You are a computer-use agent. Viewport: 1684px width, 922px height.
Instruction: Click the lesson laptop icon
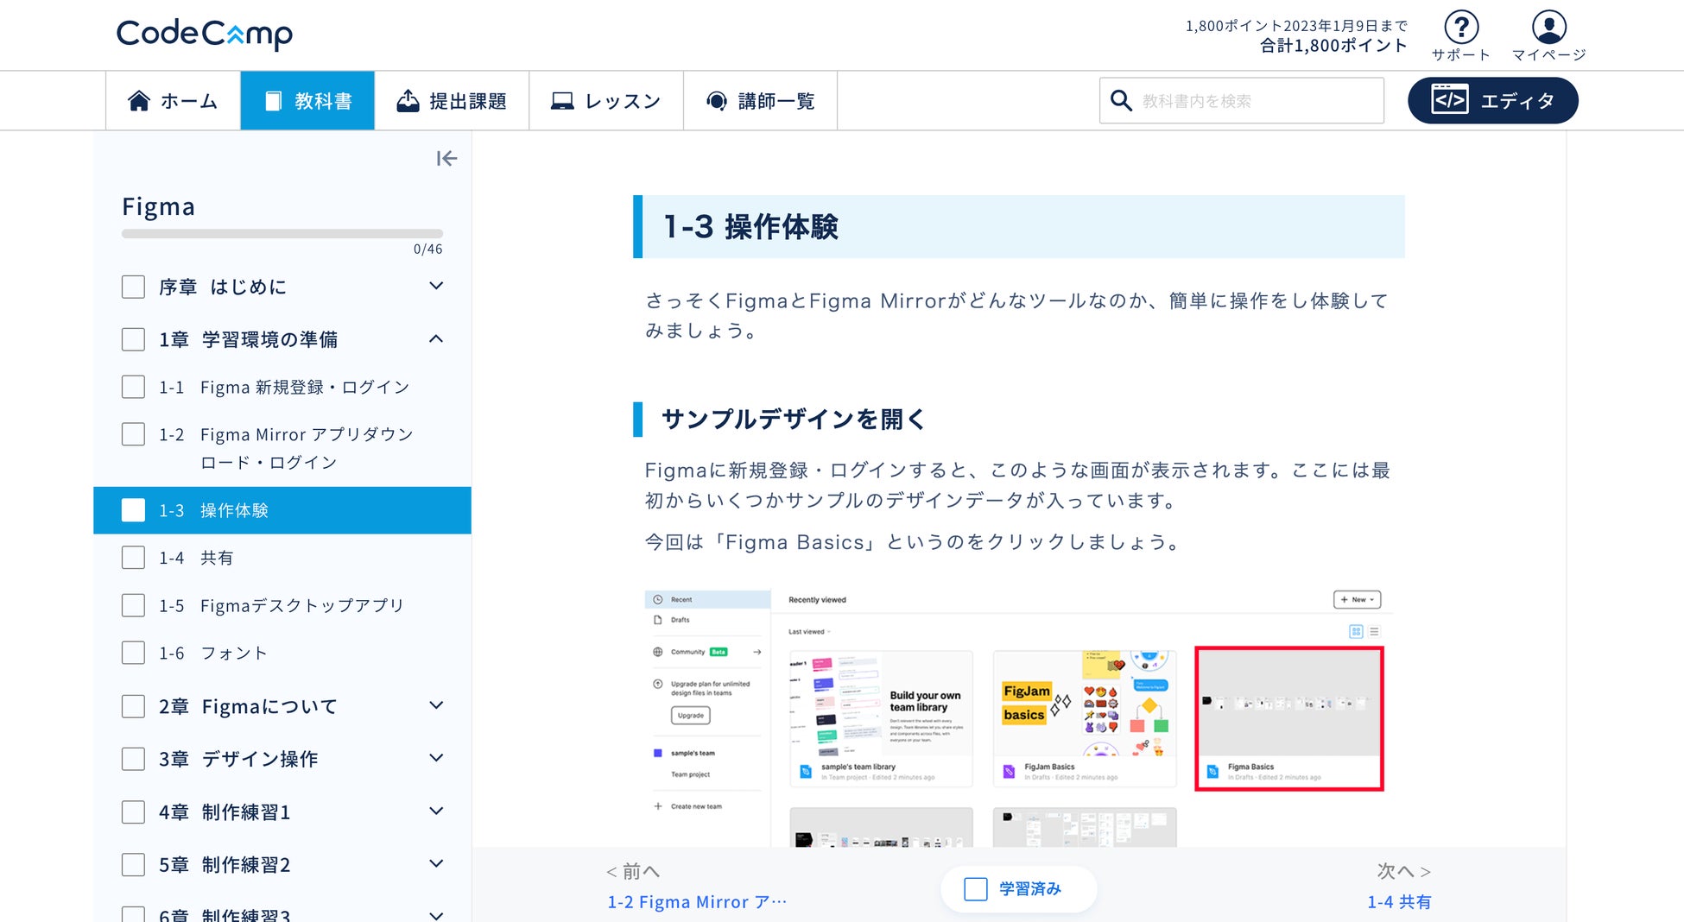tap(562, 101)
